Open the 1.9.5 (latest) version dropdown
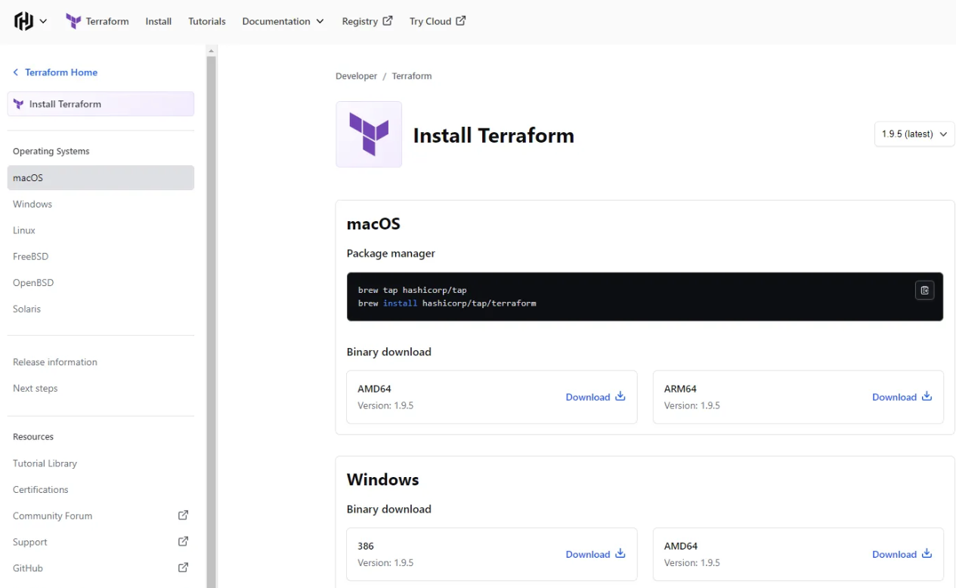This screenshot has width=956, height=588. pyautogui.click(x=914, y=134)
